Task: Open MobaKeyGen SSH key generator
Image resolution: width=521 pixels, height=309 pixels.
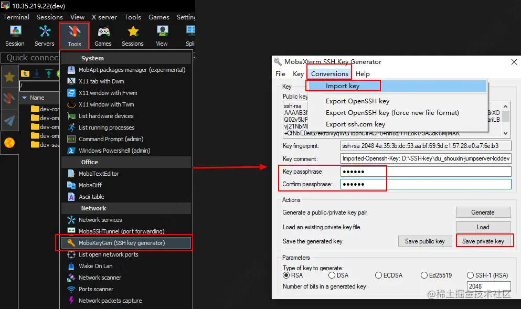Action: tap(126, 243)
